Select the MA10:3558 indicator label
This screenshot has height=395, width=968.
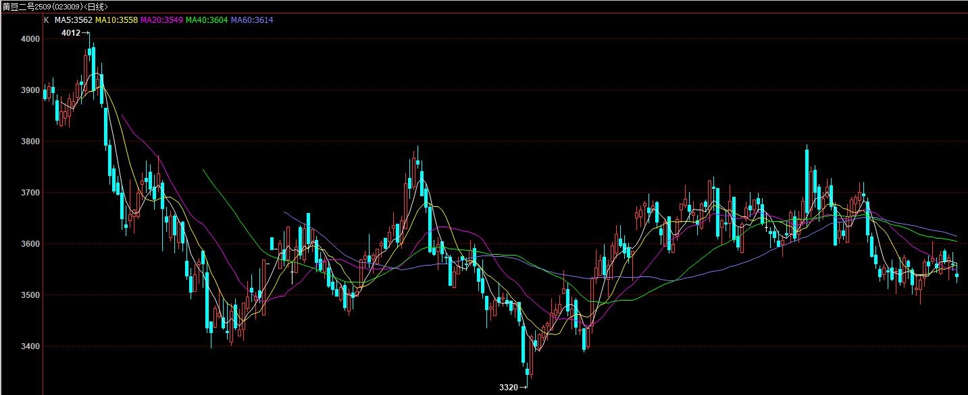click(116, 20)
